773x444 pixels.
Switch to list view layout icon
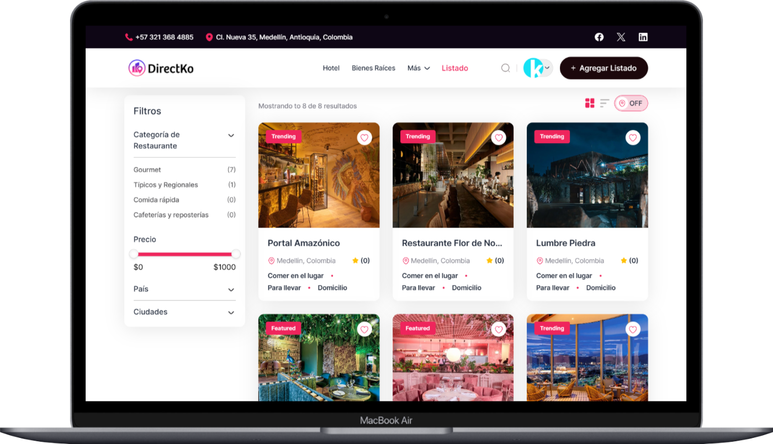605,103
